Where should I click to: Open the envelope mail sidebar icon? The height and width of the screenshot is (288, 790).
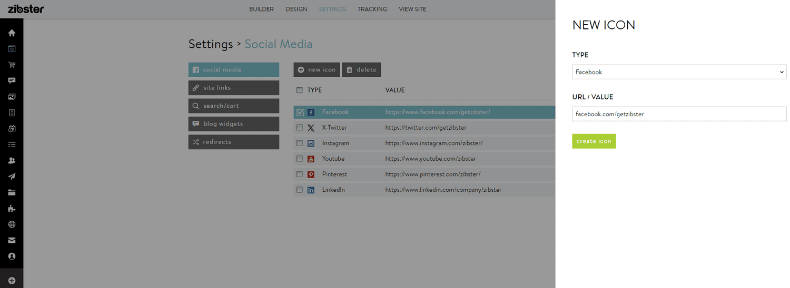click(12, 240)
